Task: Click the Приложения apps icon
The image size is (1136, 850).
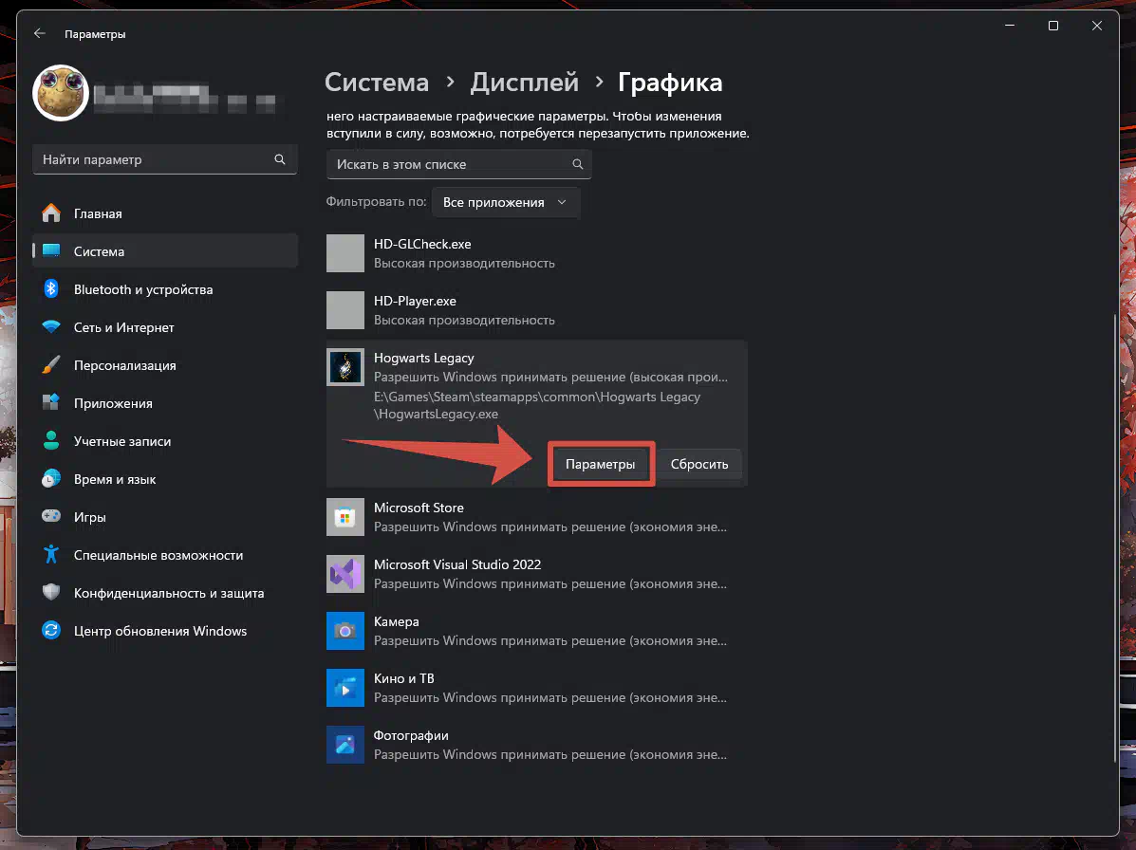Action: [x=51, y=402]
